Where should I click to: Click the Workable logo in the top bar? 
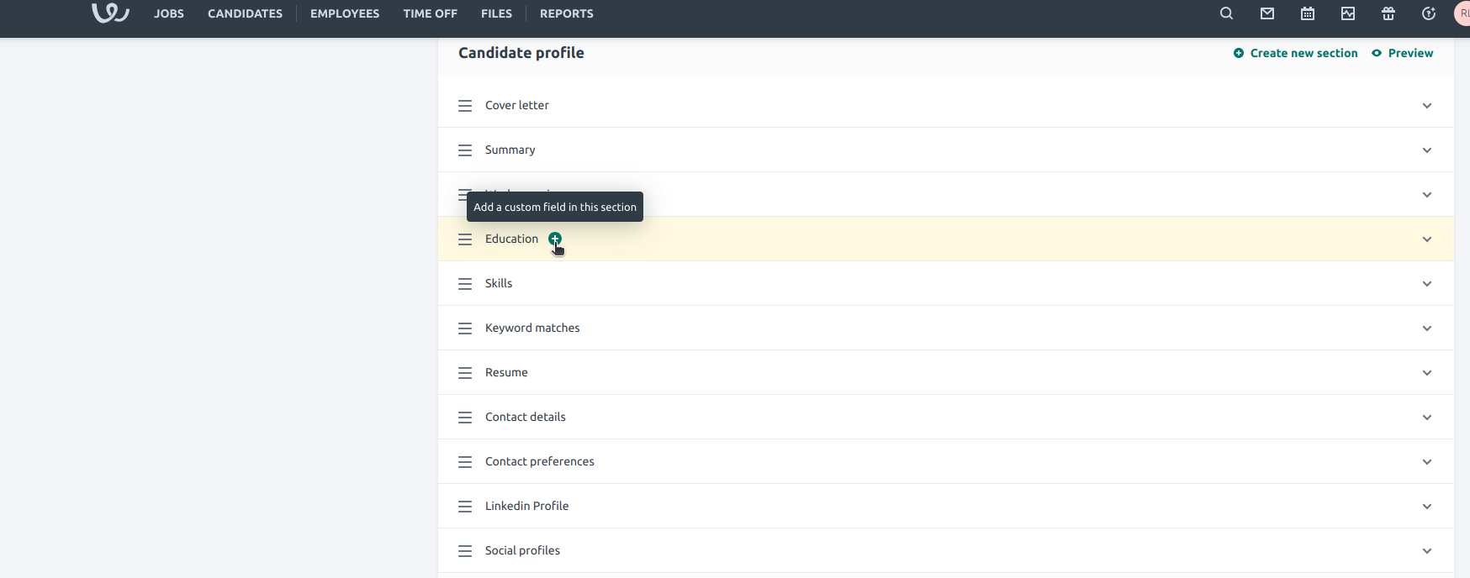point(109,13)
